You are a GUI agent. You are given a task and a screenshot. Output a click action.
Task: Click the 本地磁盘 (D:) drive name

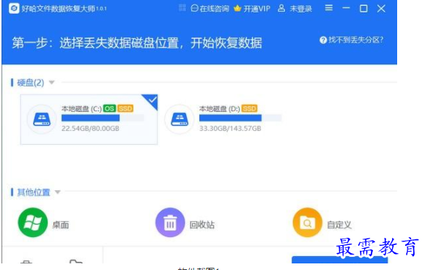click(x=220, y=109)
